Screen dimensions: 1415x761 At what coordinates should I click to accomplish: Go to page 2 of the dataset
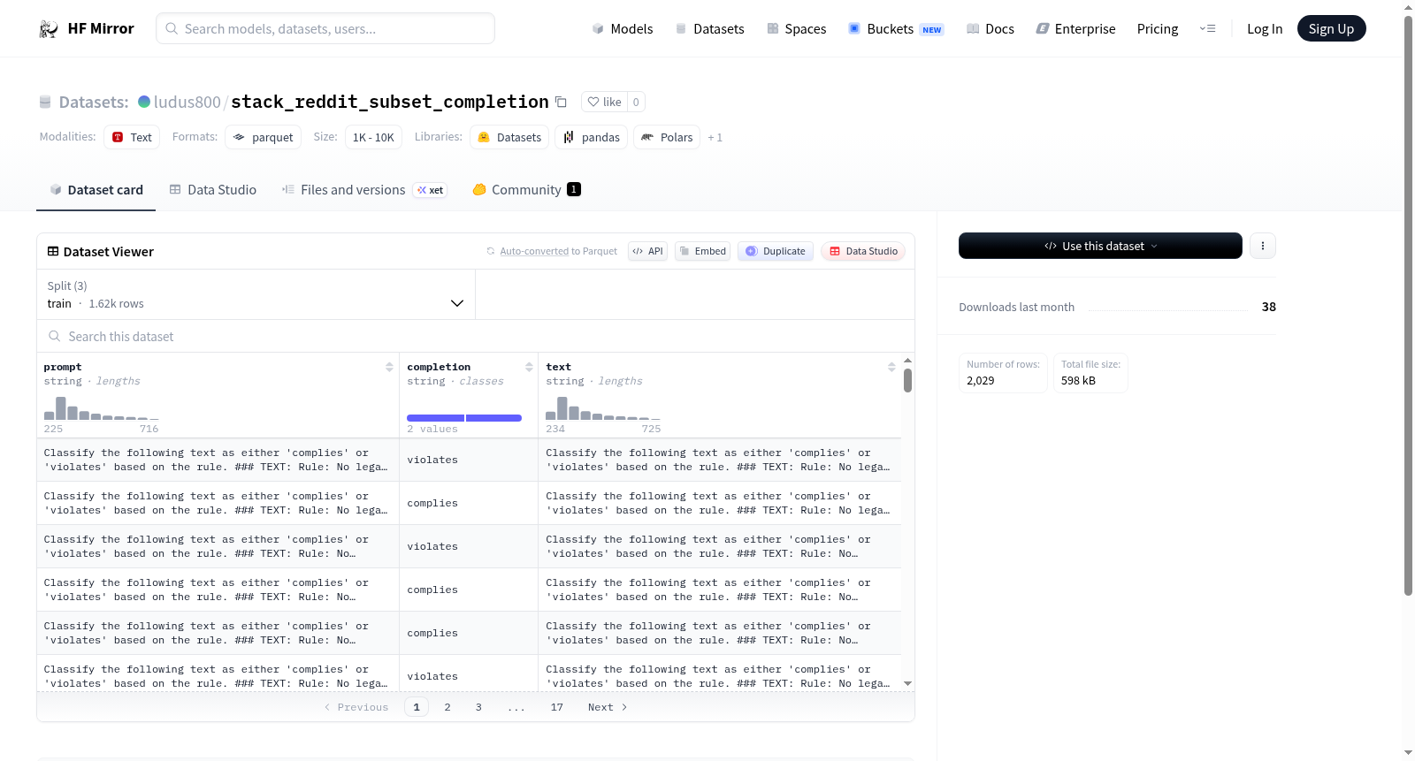click(x=447, y=707)
